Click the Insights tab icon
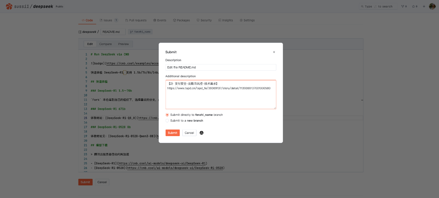 220,20
